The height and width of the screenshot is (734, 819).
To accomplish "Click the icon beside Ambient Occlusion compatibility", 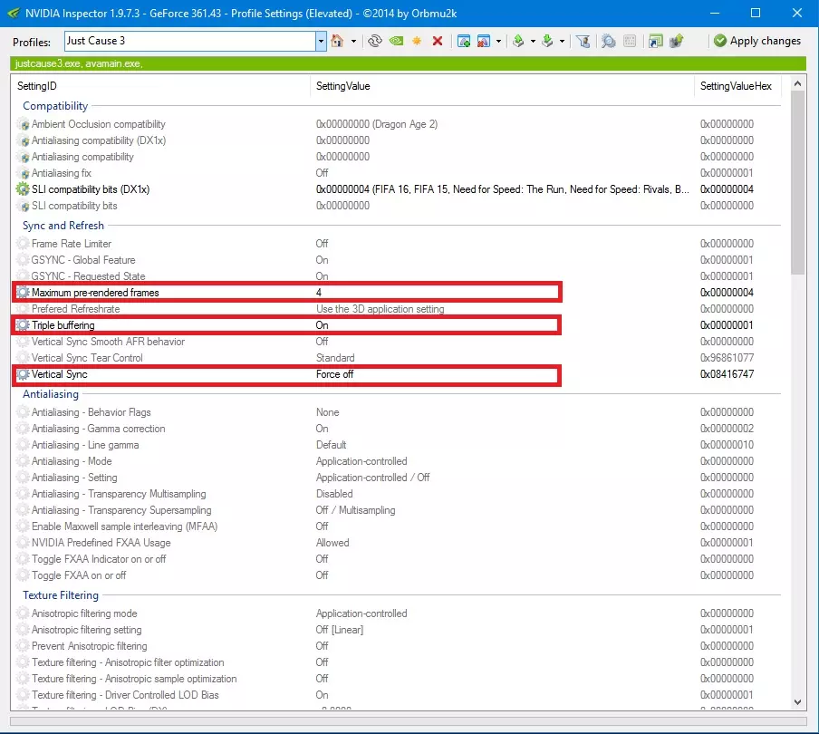I will point(23,124).
